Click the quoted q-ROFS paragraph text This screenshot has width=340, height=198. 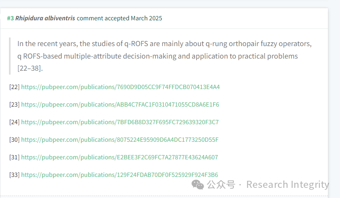[165, 56]
